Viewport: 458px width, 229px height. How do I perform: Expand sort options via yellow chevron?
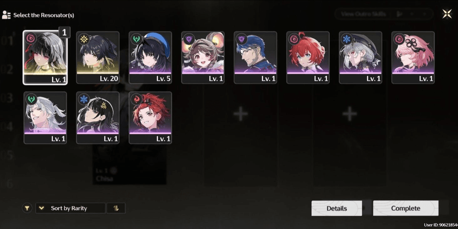click(x=42, y=208)
